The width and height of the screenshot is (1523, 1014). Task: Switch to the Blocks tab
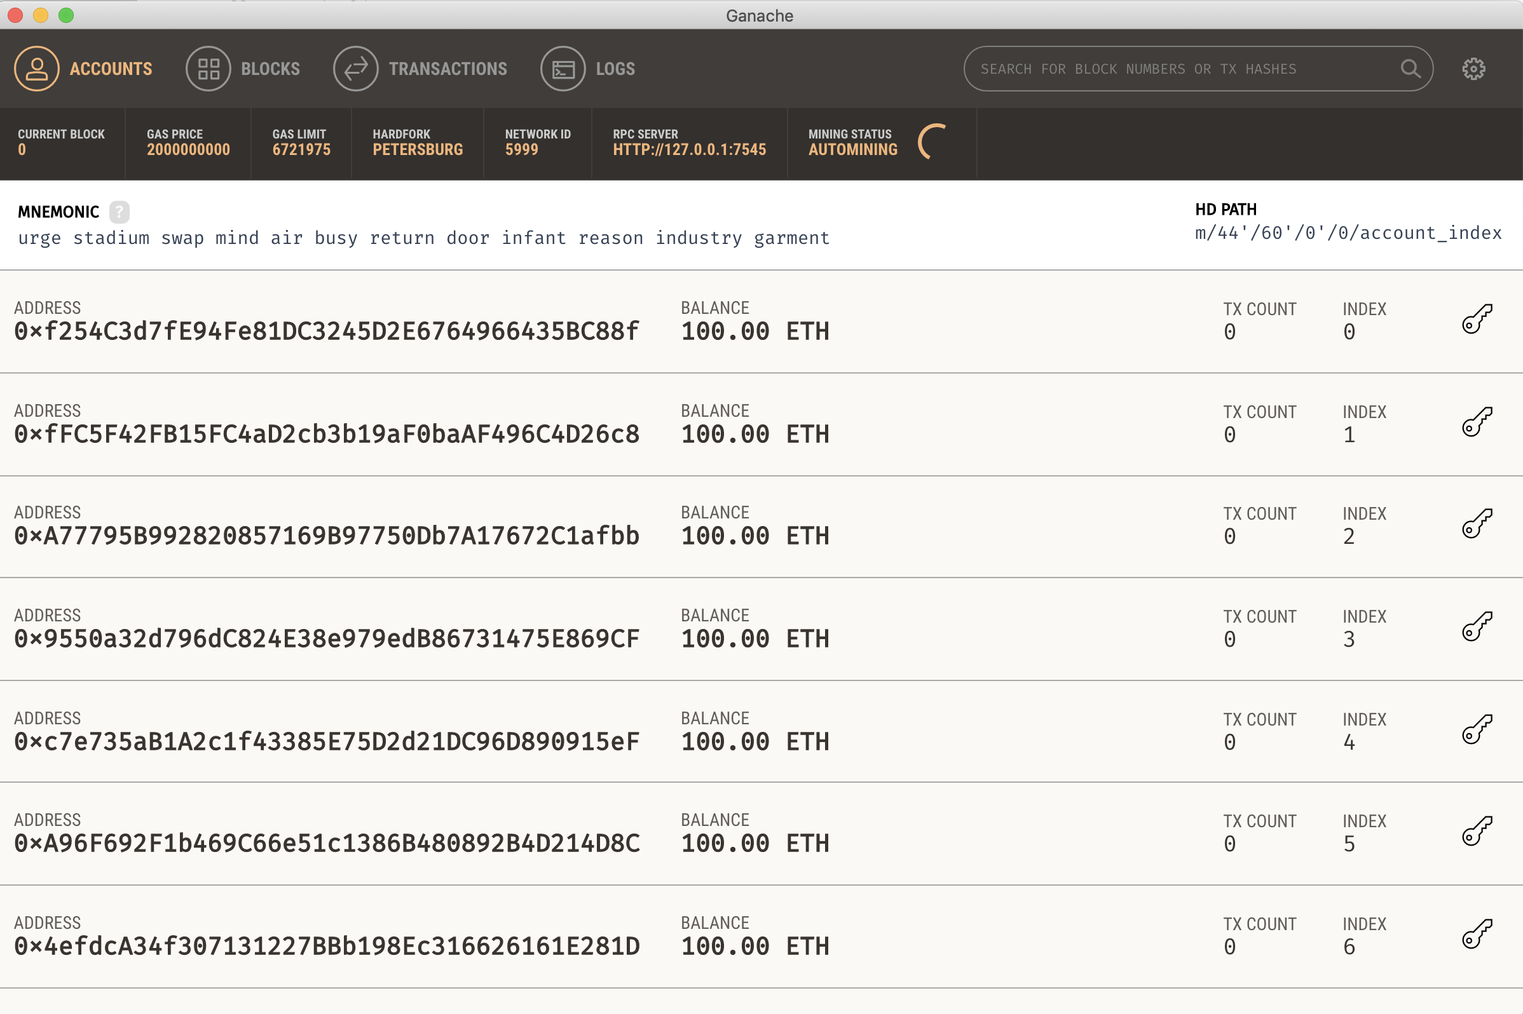pos(243,69)
